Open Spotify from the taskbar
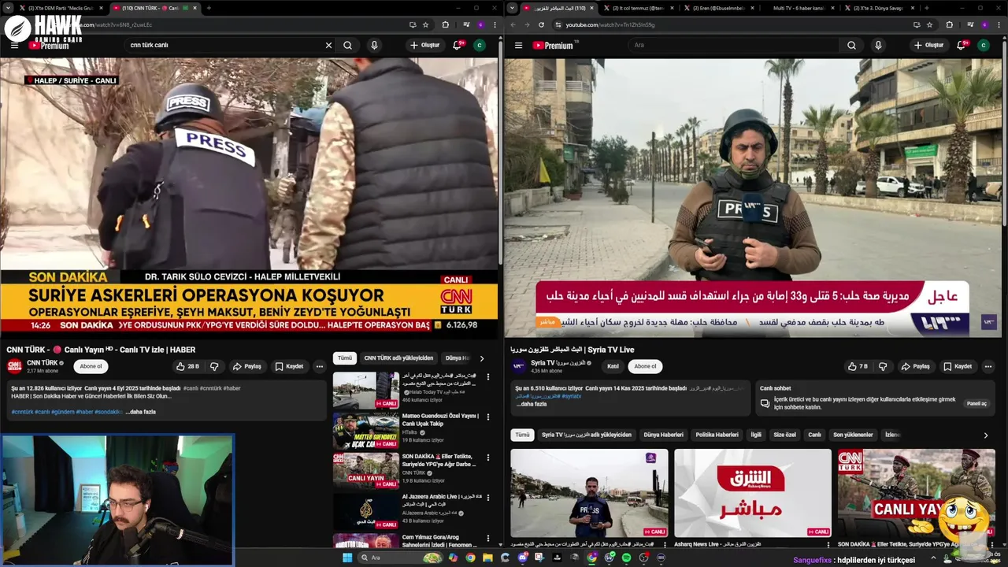The height and width of the screenshot is (567, 1008). [x=626, y=558]
